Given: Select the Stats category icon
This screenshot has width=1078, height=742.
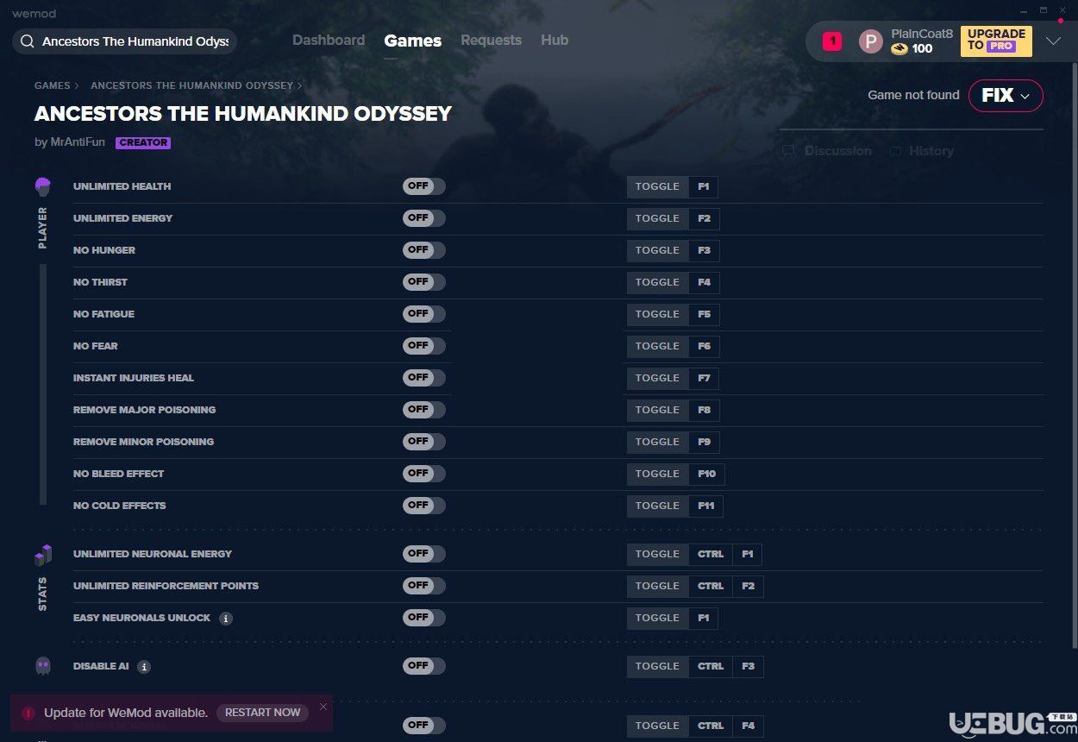Looking at the screenshot, I should (x=43, y=554).
